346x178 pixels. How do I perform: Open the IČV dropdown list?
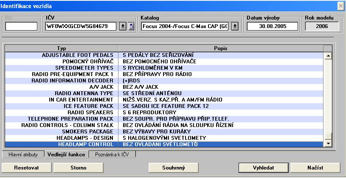tap(123, 26)
